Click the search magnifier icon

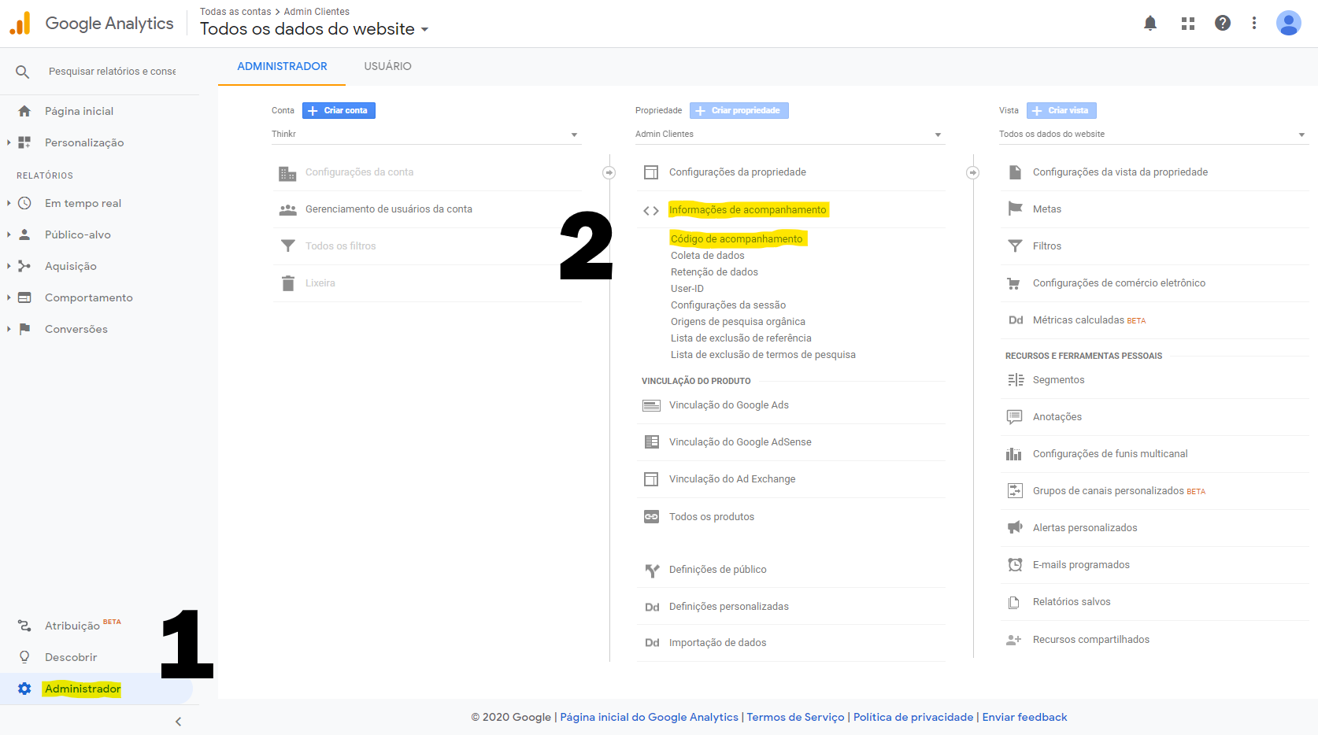point(23,72)
